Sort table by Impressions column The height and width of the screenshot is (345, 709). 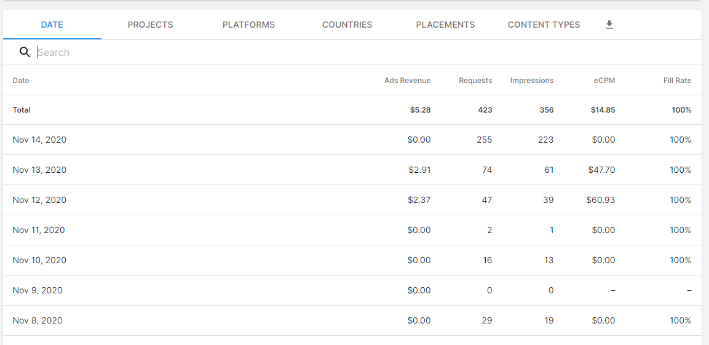531,81
